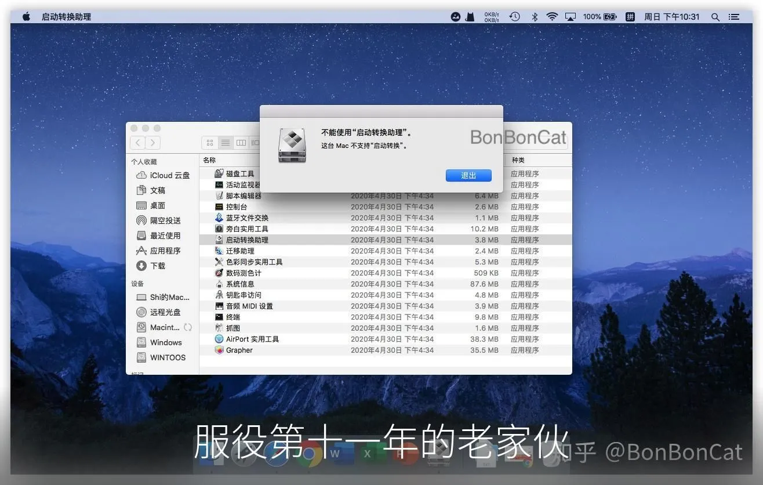The width and height of the screenshot is (763, 485).
Task: Select the Shi的Mac device in the sidebar
Action: pyautogui.click(x=163, y=297)
